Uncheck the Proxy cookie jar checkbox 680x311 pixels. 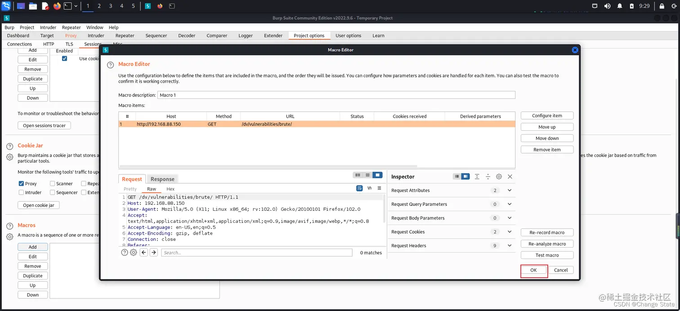[x=21, y=183]
